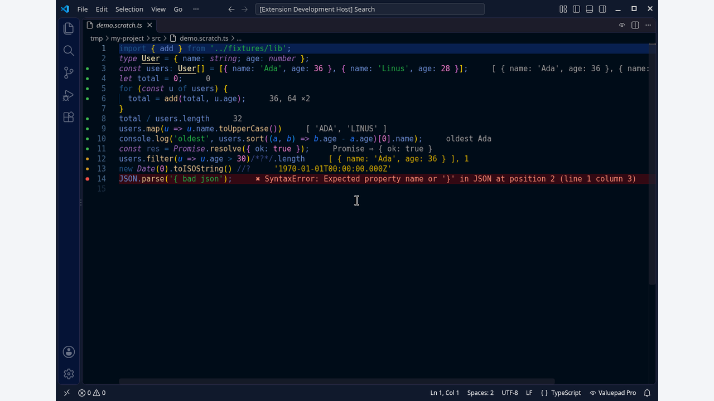Open the Selection menu
This screenshot has height=401, width=714.
129,9
